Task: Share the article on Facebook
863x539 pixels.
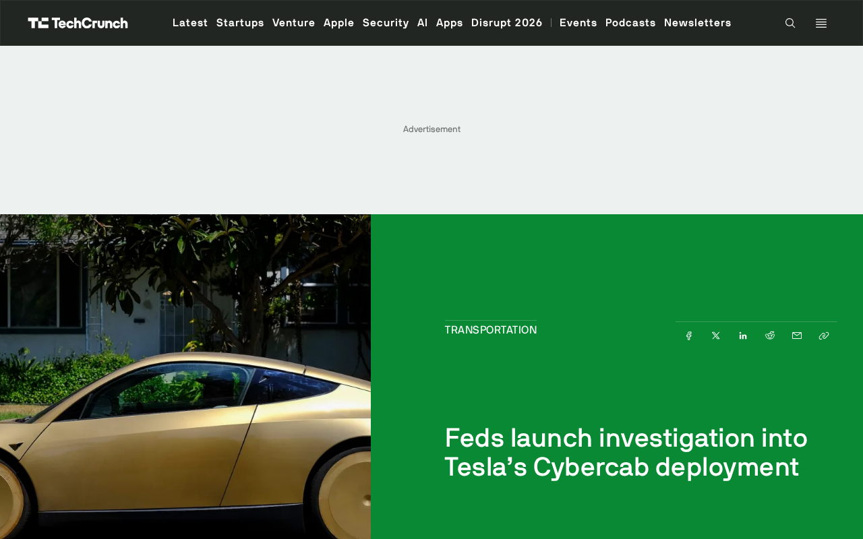Action: (689, 336)
